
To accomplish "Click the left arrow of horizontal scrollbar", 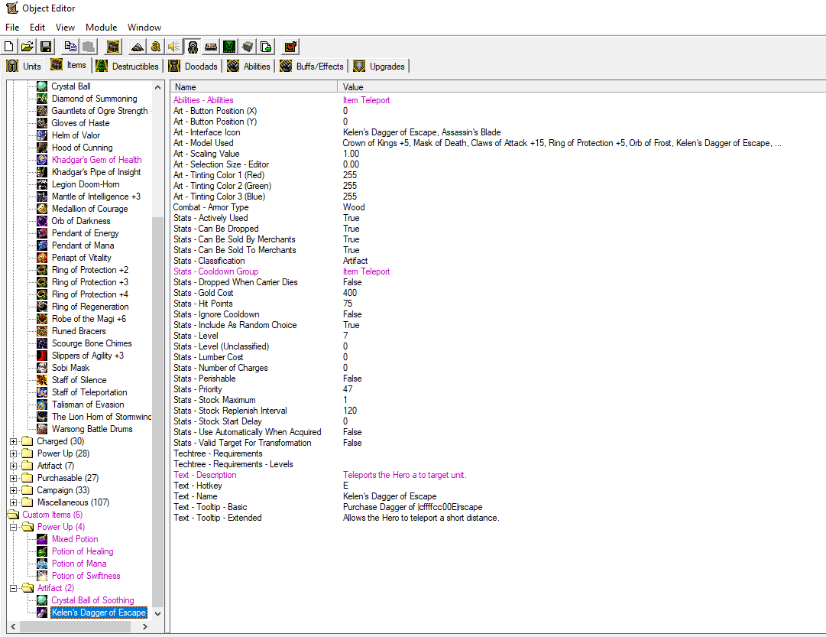I will point(13,626).
